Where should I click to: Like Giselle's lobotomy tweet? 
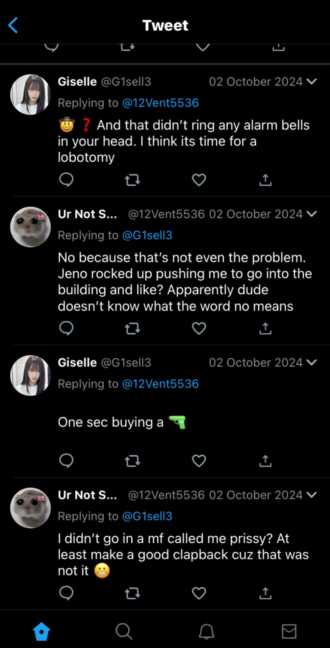[199, 180]
